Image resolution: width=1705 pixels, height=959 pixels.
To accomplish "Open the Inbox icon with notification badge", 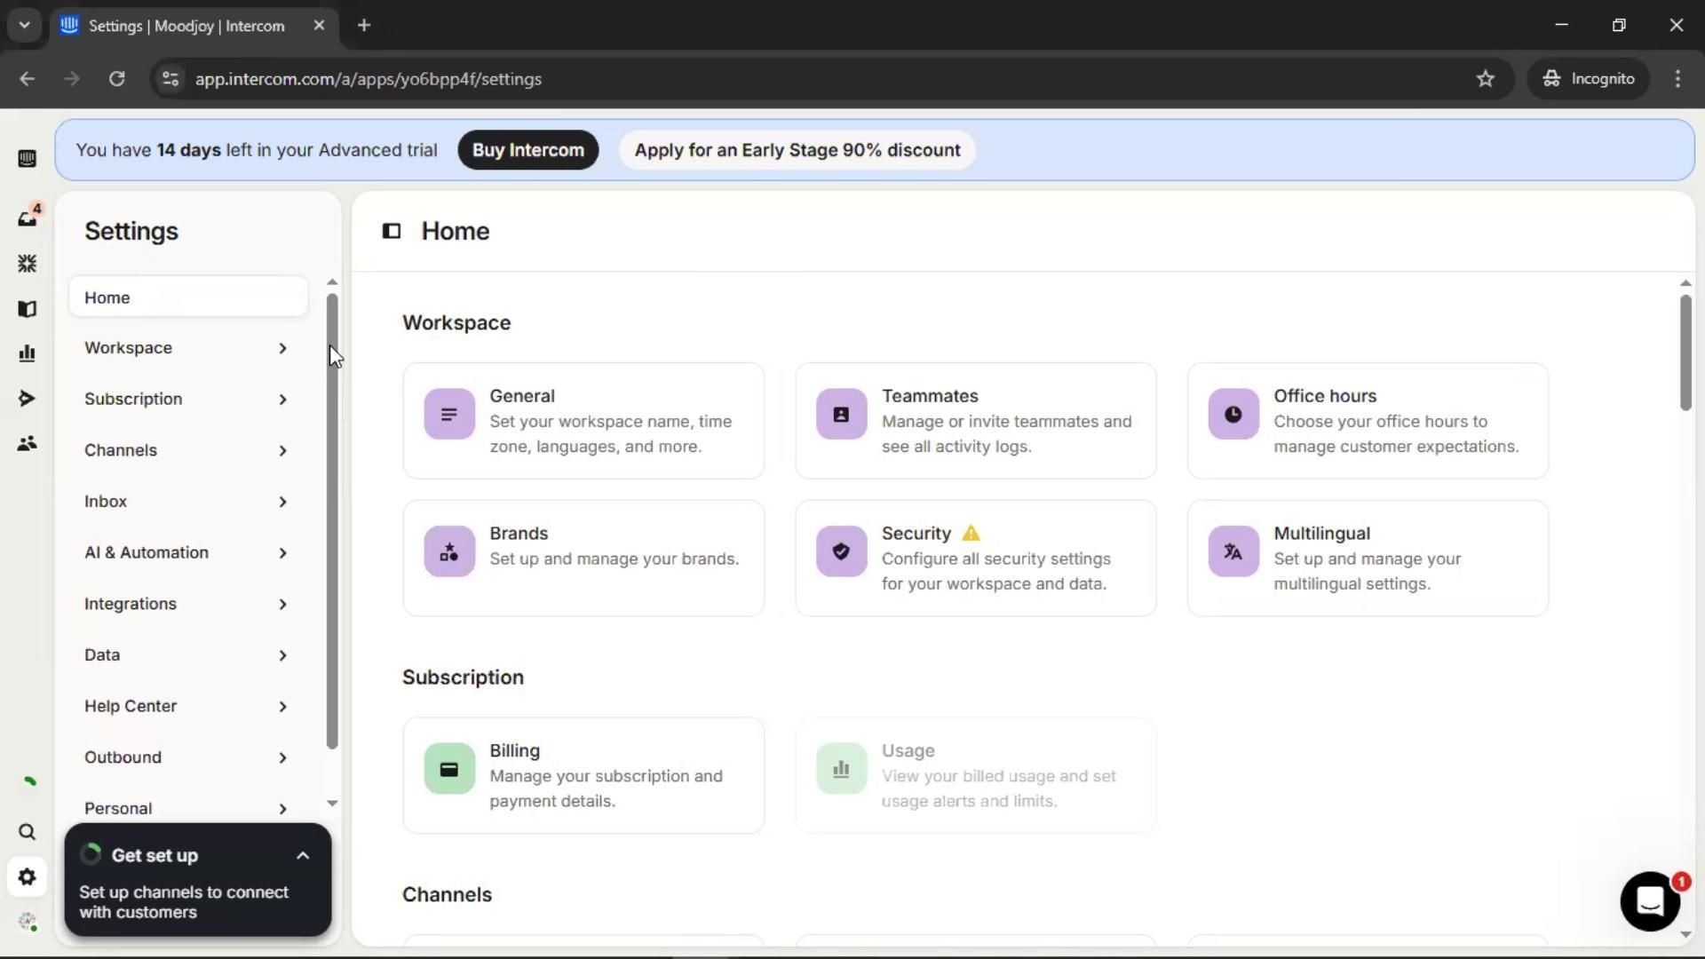I will (x=28, y=218).
